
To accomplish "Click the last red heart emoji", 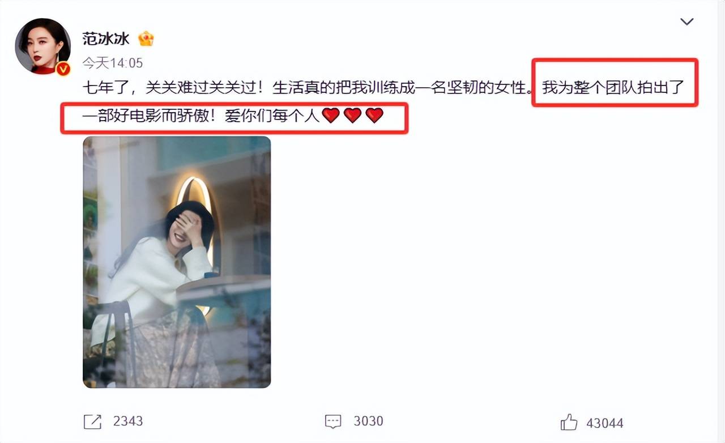I will coord(374,116).
